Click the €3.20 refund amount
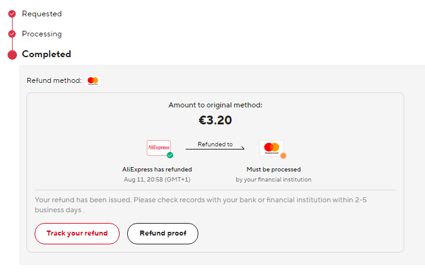This screenshot has height=272, width=425. (215, 120)
